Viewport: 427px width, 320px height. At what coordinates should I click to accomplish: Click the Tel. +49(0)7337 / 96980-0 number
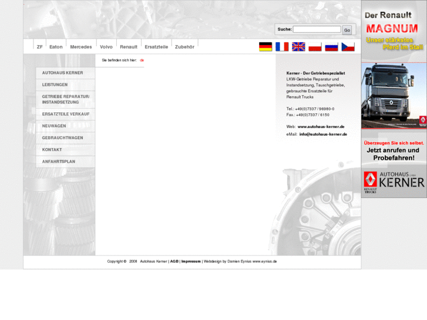point(315,109)
